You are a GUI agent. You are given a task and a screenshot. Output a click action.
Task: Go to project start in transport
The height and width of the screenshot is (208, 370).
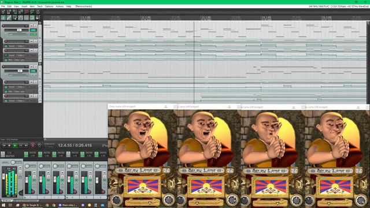(4, 146)
